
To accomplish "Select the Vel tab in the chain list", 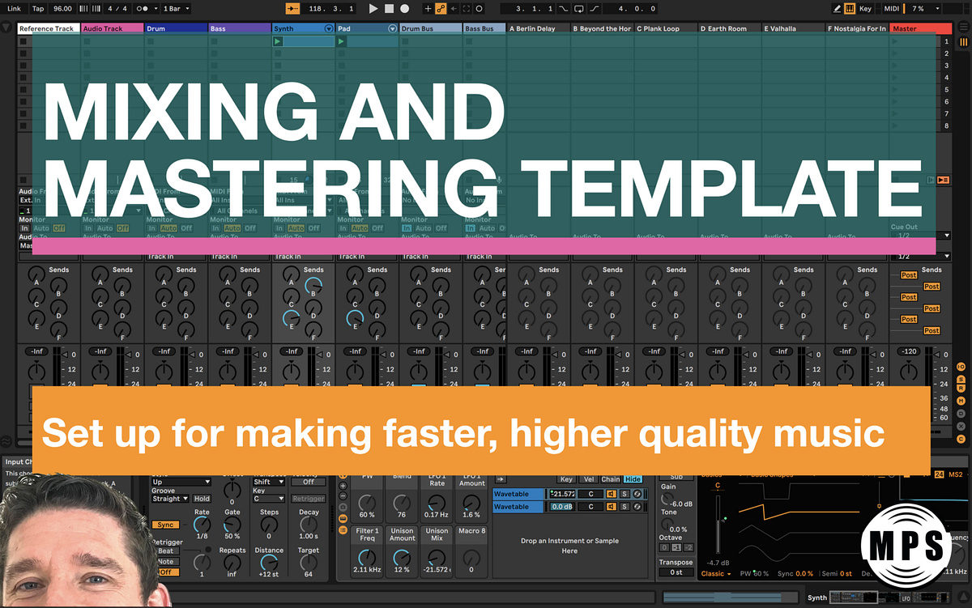I will [589, 478].
